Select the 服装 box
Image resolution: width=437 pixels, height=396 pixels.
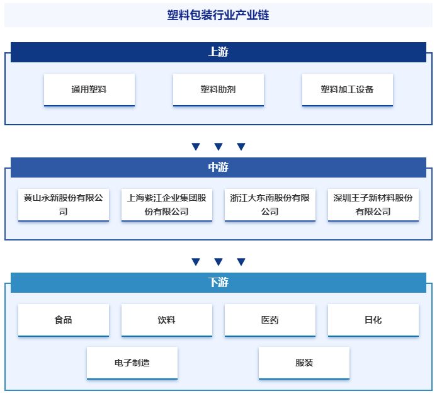pos(304,363)
